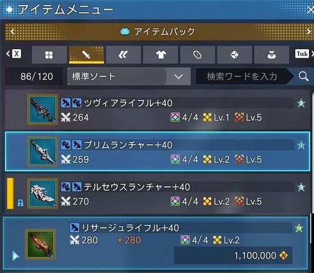Select プリムランチャー+40 item row
The width and height of the screenshot is (314, 273).
click(157, 151)
